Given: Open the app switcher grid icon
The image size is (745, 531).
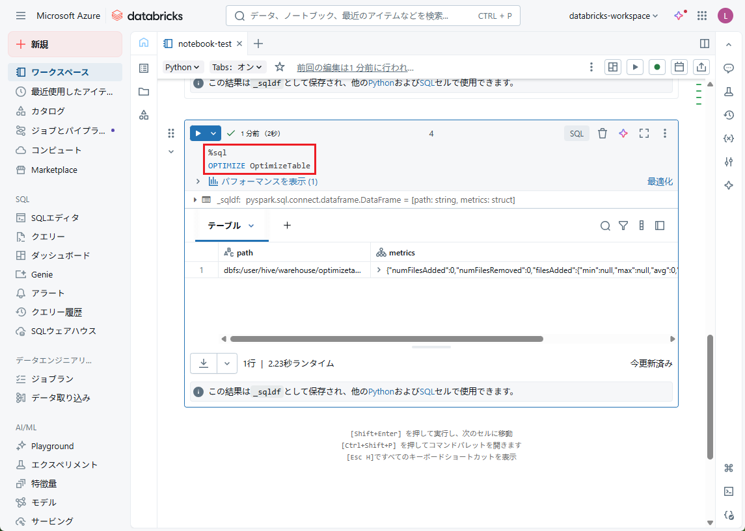Looking at the screenshot, I should coord(702,16).
